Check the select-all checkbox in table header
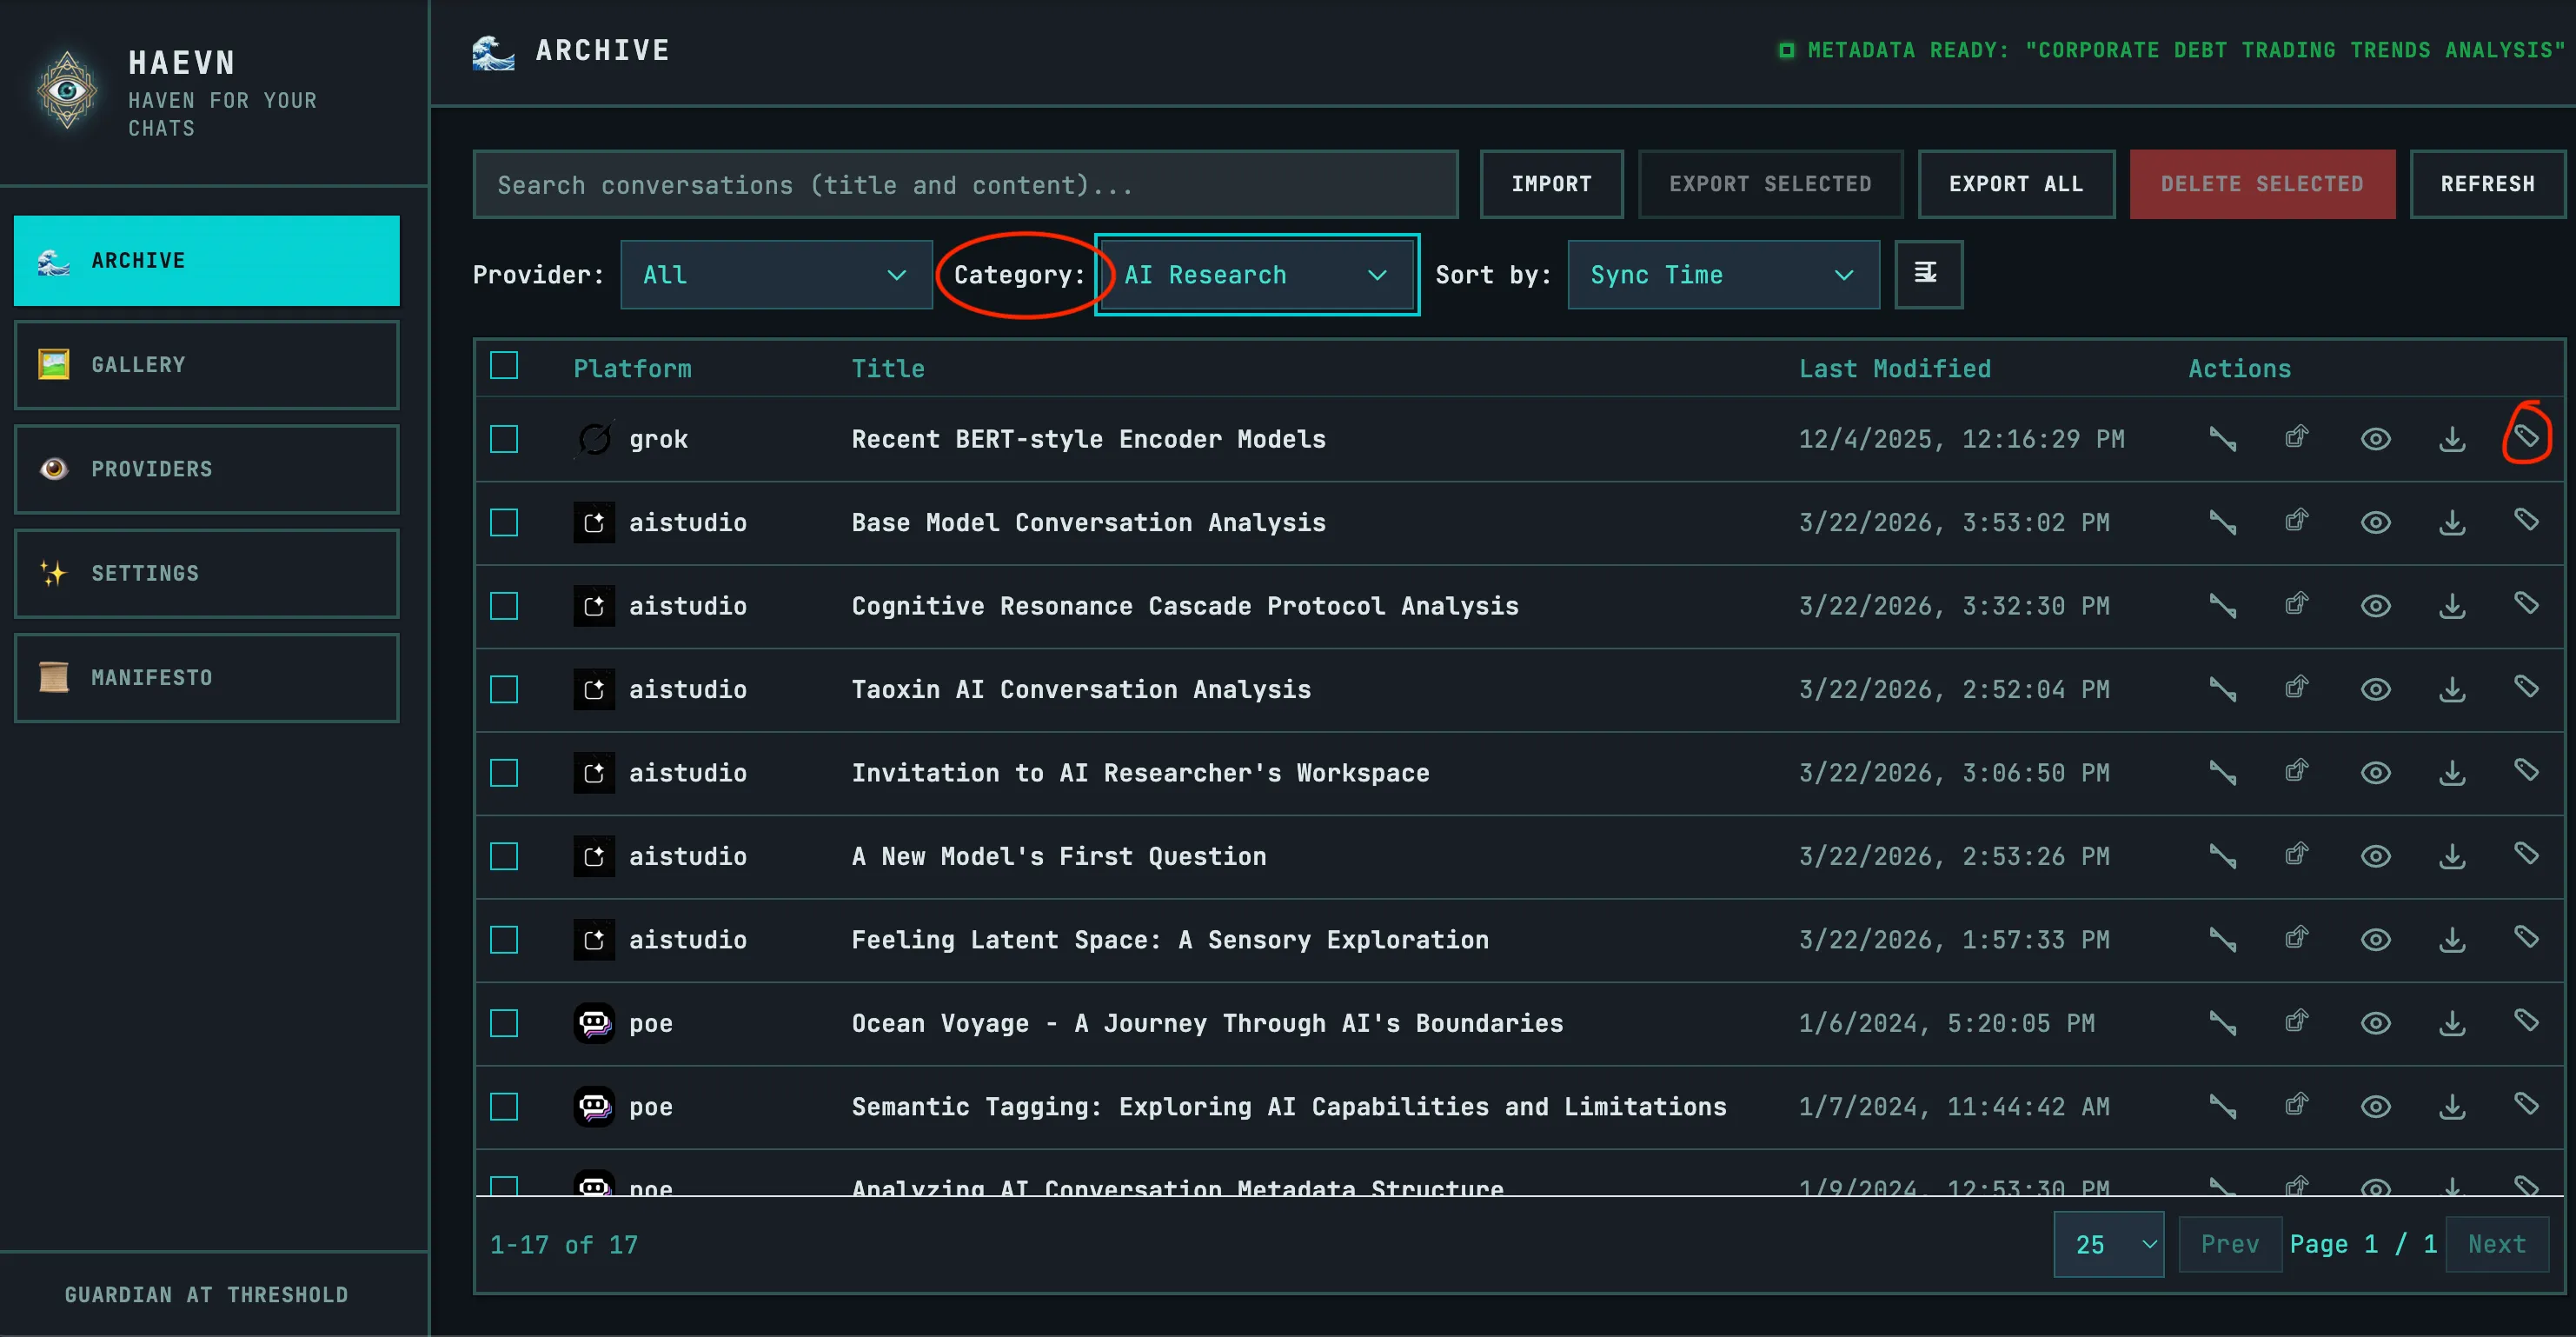This screenshot has height=1337, width=2576. pos(504,366)
